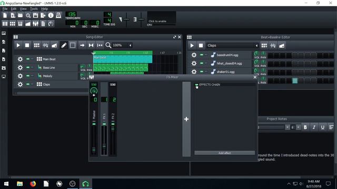Show the Controller Rack via toolbar icon
337x189 pixels.
click(x=51, y=24)
